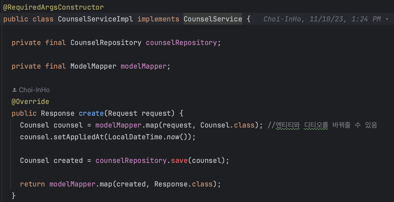394x202 pixels.
Task: Click the blame annotation 'Choi-InHo, 11/10/23, 1:24 PM'
Action: coord(322,19)
